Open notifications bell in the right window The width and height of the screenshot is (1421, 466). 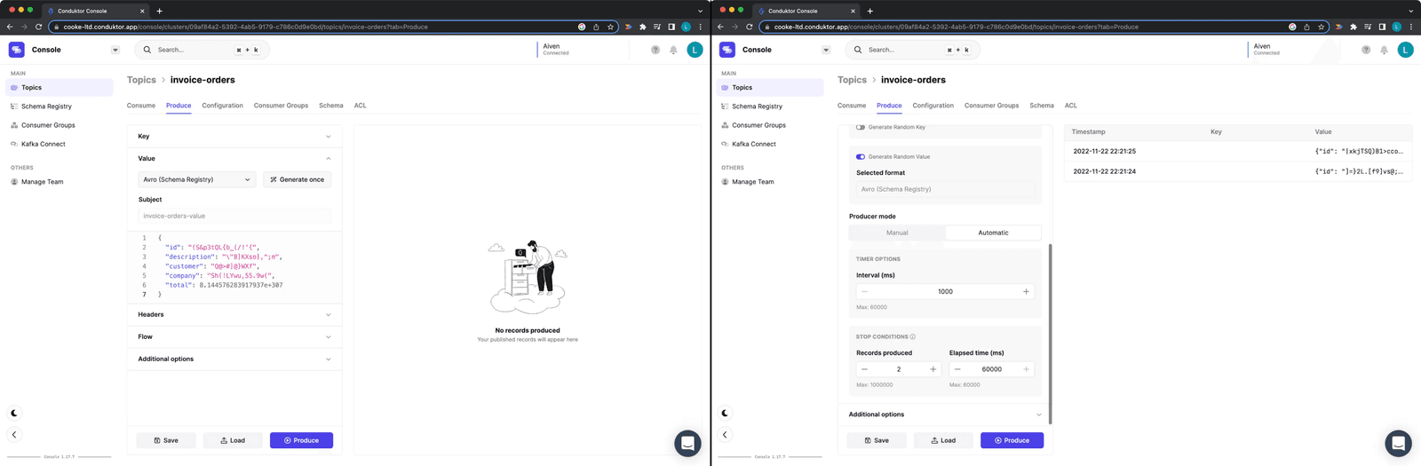click(x=1384, y=50)
